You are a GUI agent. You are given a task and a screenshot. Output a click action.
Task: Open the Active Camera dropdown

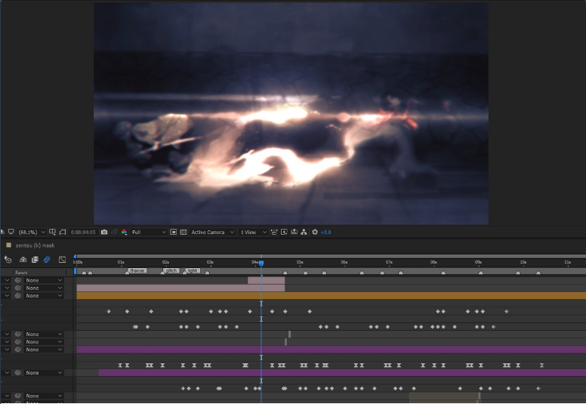coord(212,232)
